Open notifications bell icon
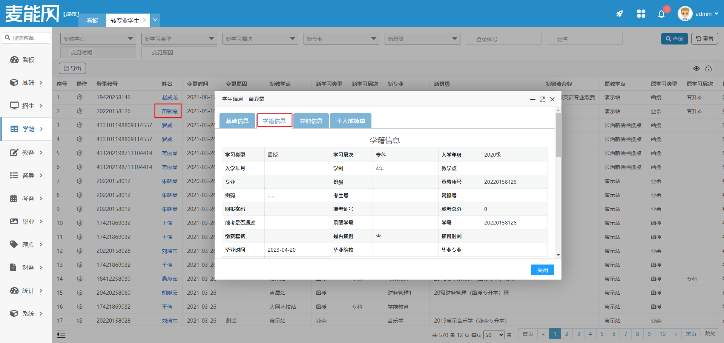This screenshot has height=343, width=724. tap(661, 14)
